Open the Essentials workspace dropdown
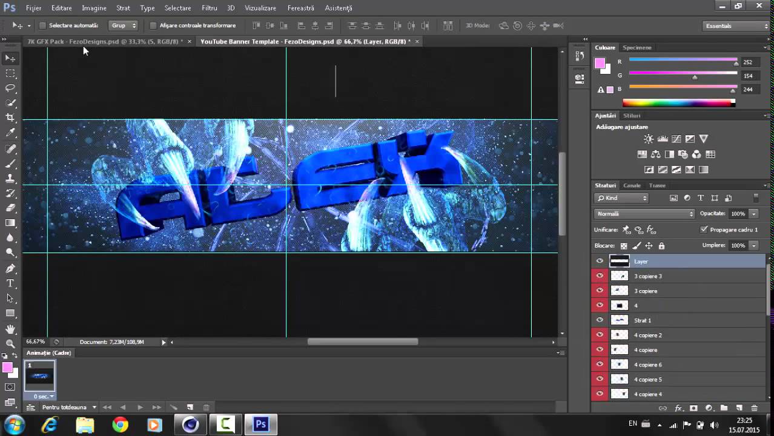The image size is (774, 436). (736, 26)
